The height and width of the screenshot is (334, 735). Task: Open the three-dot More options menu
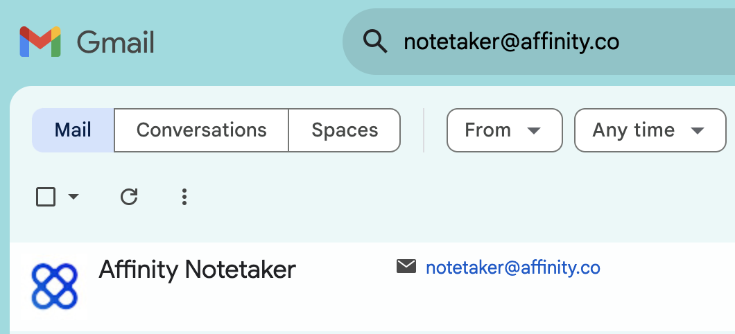(184, 197)
